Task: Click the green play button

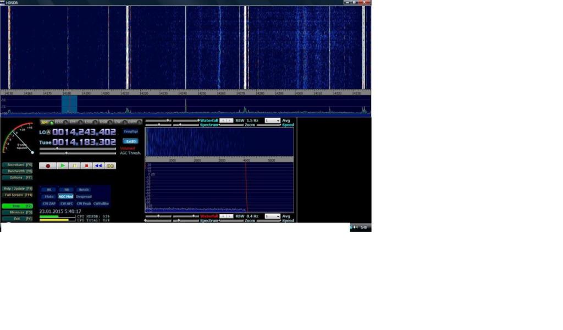Action: click(62, 166)
